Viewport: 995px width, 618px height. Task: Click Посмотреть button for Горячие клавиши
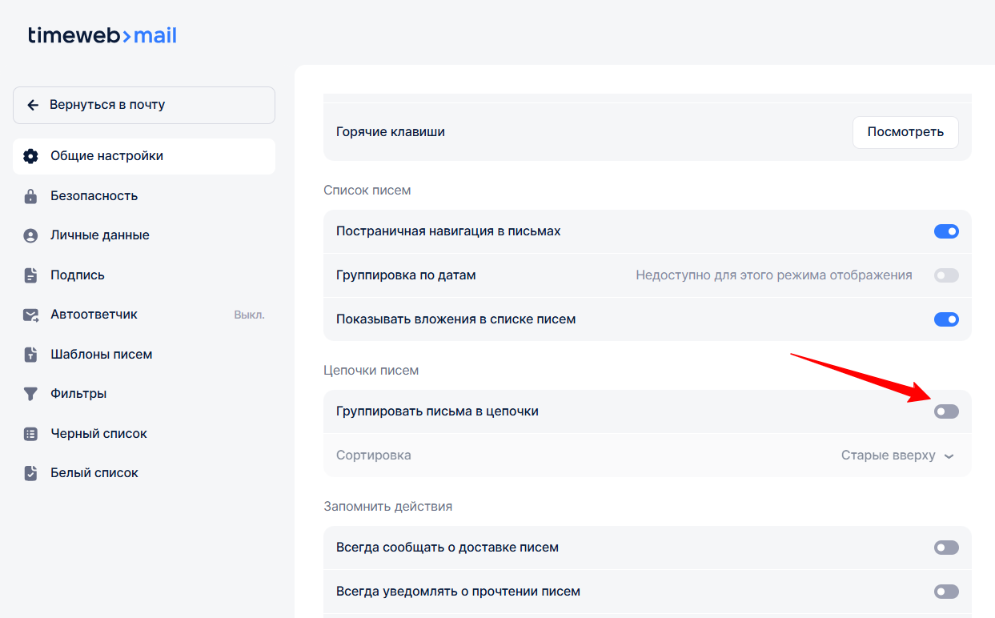(905, 132)
